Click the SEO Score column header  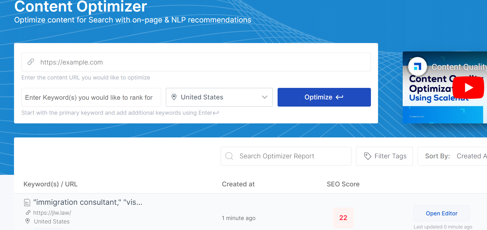(343, 184)
